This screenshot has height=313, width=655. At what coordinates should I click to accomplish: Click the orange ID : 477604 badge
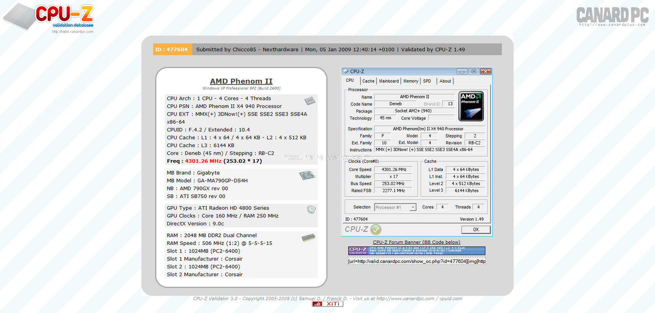coord(172,50)
